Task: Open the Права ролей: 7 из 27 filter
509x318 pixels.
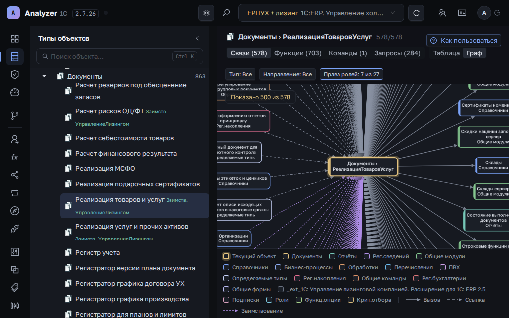Action: (x=351, y=74)
